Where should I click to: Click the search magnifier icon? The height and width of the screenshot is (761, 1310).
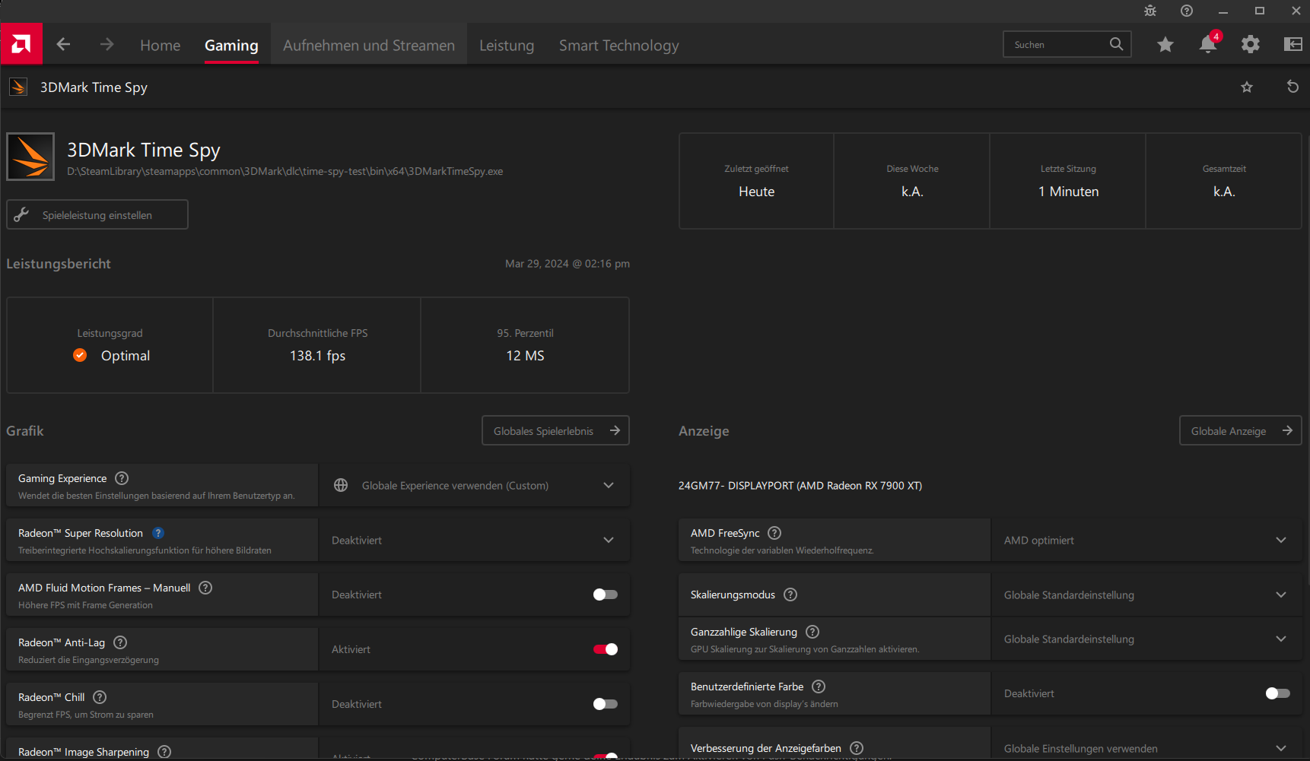pos(1116,44)
